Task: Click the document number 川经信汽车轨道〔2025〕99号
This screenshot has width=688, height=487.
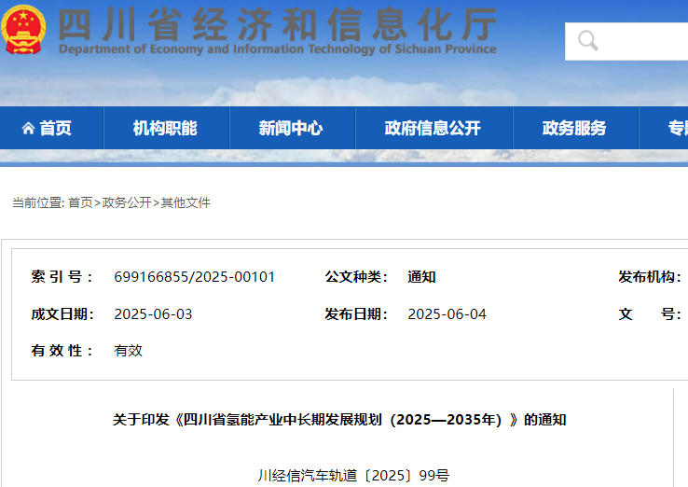Action: pos(353,476)
